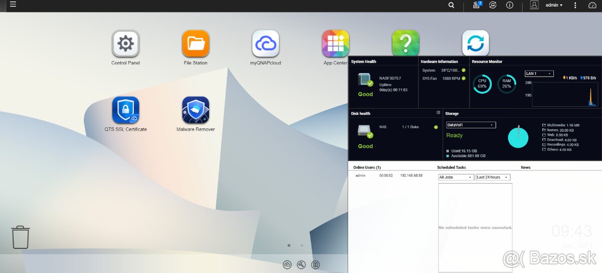Click the cloud icon in bottom dock
The image size is (602, 273).
coord(287,265)
